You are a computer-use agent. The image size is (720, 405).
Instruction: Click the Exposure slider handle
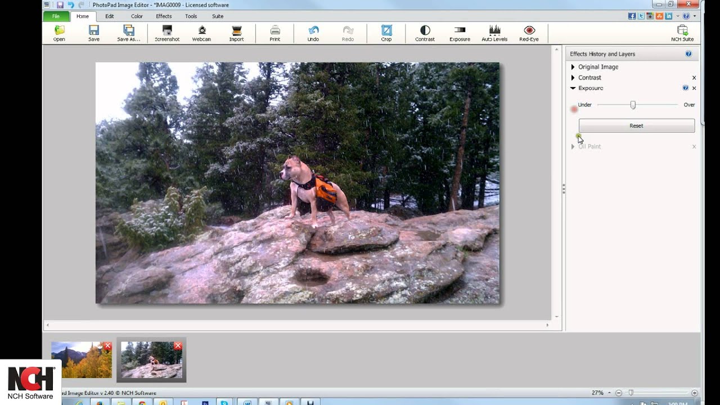tap(633, 105)
